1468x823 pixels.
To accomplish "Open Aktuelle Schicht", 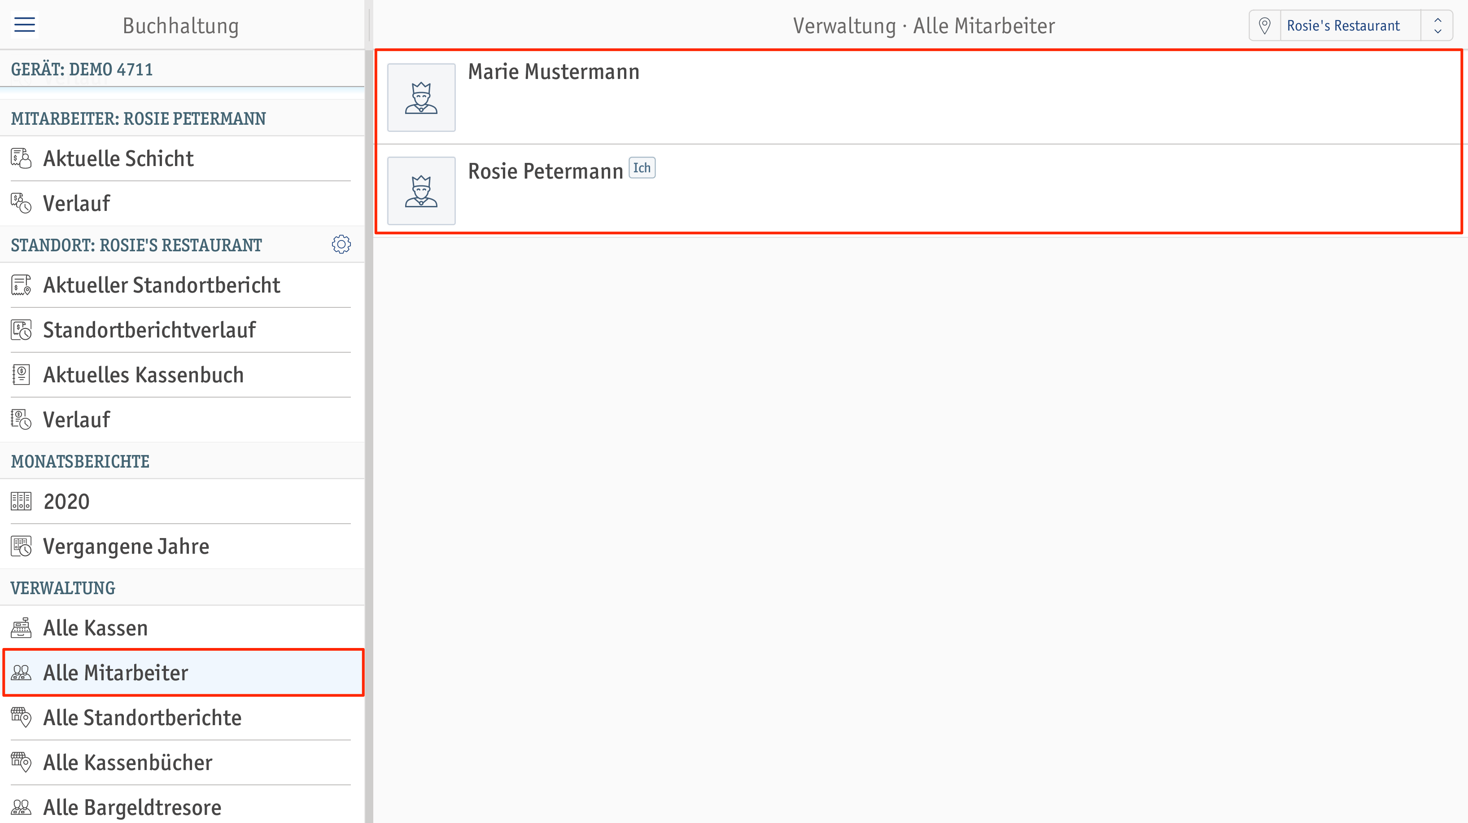I will pos(181,158).
